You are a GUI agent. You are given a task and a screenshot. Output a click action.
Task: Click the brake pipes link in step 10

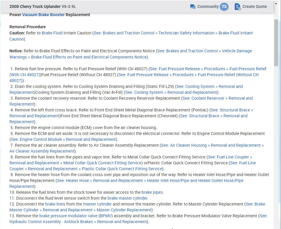pyautogui.click(x=152, y=193)
